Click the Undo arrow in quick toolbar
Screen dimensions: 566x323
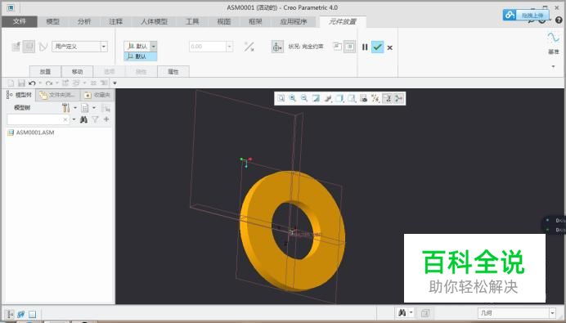pos(32,83)
